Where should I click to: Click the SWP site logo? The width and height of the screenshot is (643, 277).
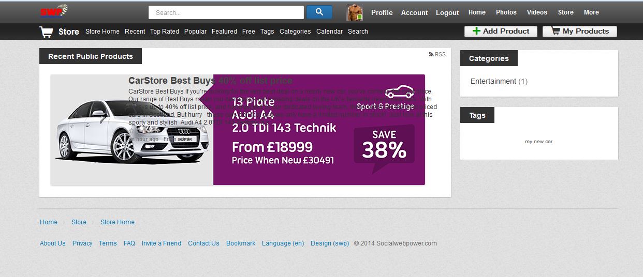[54, 11]
